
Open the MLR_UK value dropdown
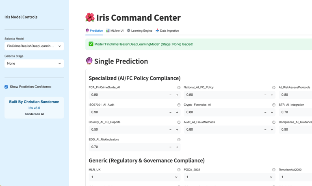coord(134,177)
